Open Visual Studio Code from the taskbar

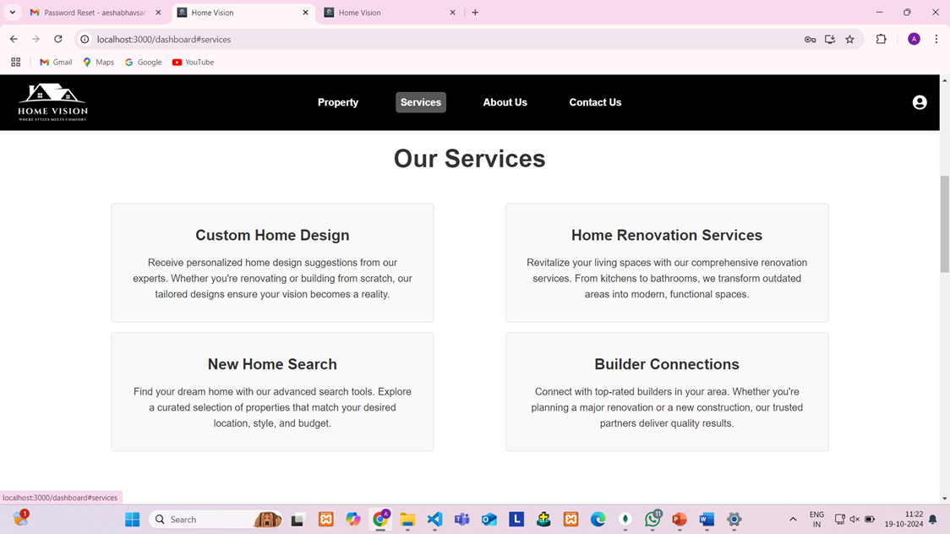pyautogui.click(x=434, y=519)
